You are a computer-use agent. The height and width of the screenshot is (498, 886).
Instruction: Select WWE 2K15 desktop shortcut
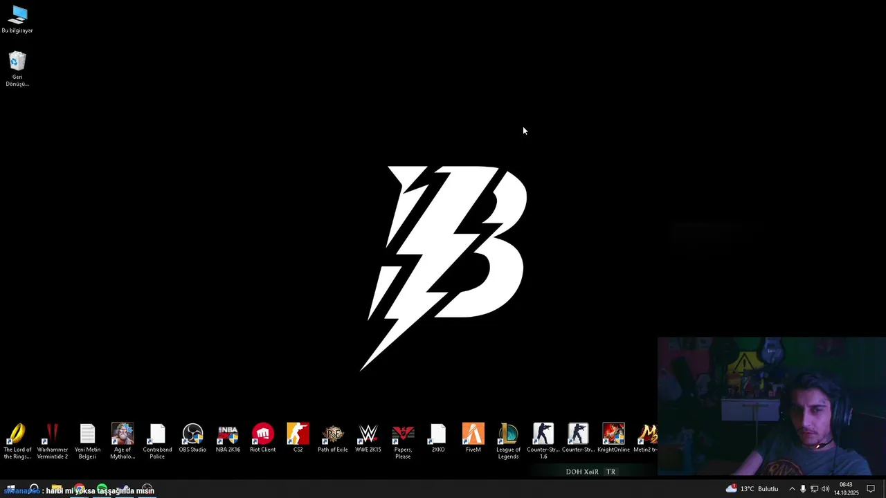pos(368,439)
